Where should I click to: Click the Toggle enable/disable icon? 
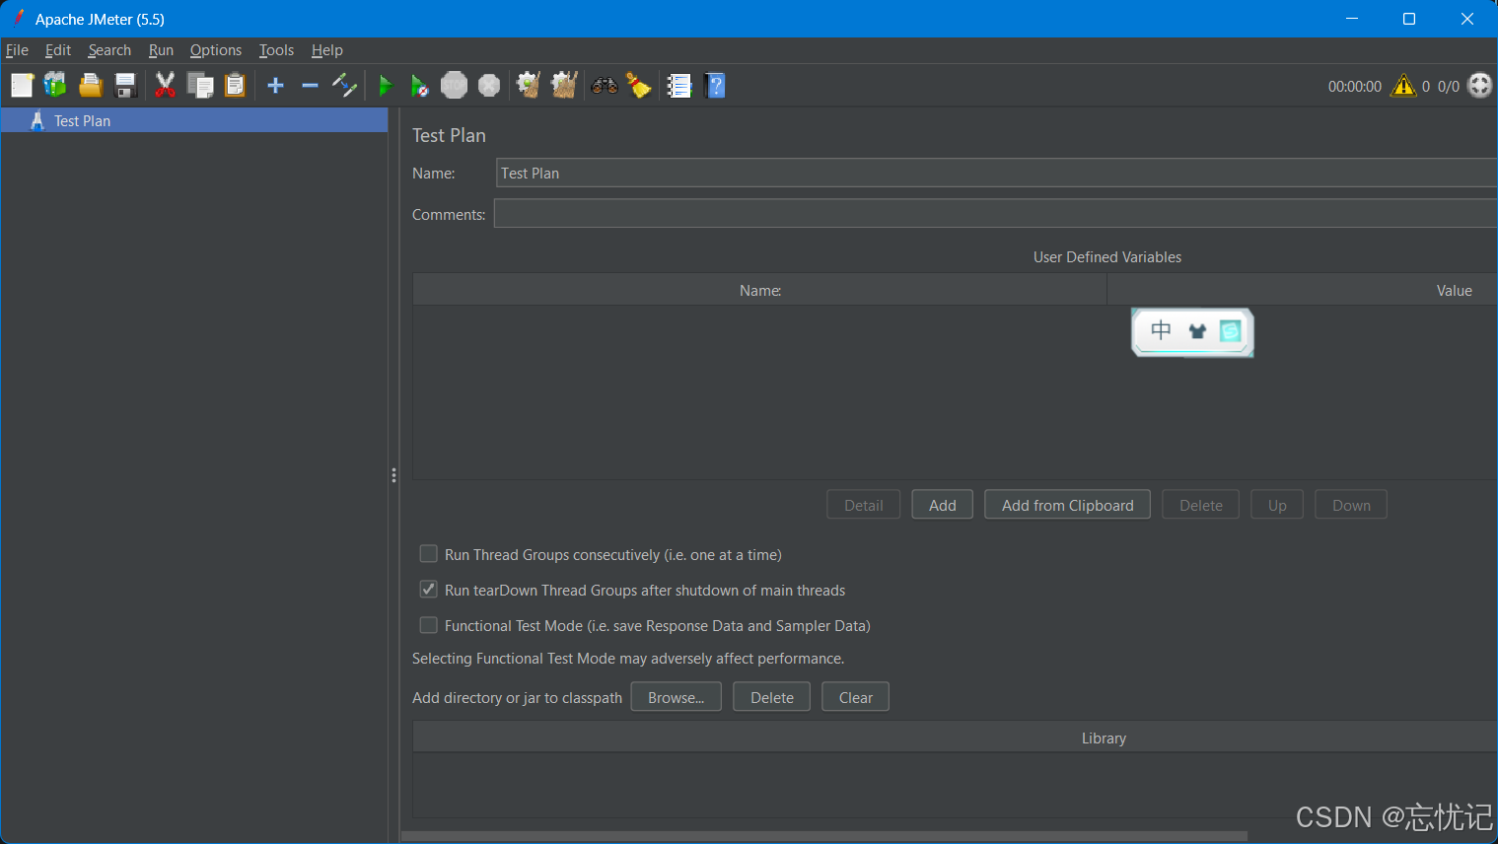point(344,86)
